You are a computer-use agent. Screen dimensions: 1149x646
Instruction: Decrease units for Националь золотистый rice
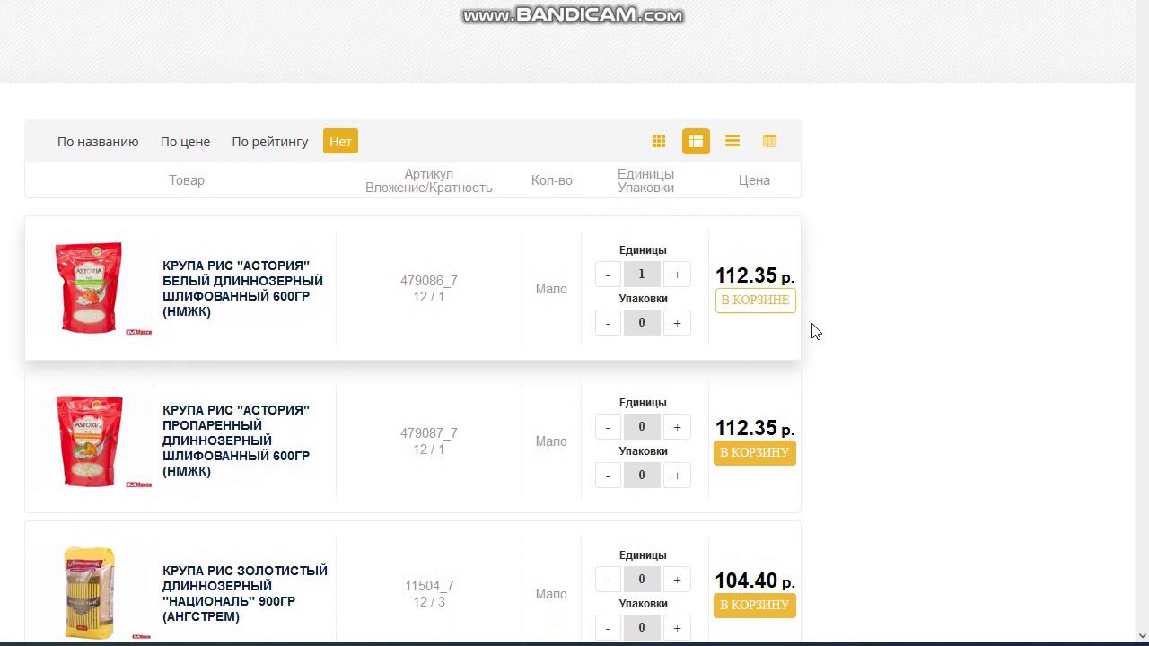pos(608,580)
